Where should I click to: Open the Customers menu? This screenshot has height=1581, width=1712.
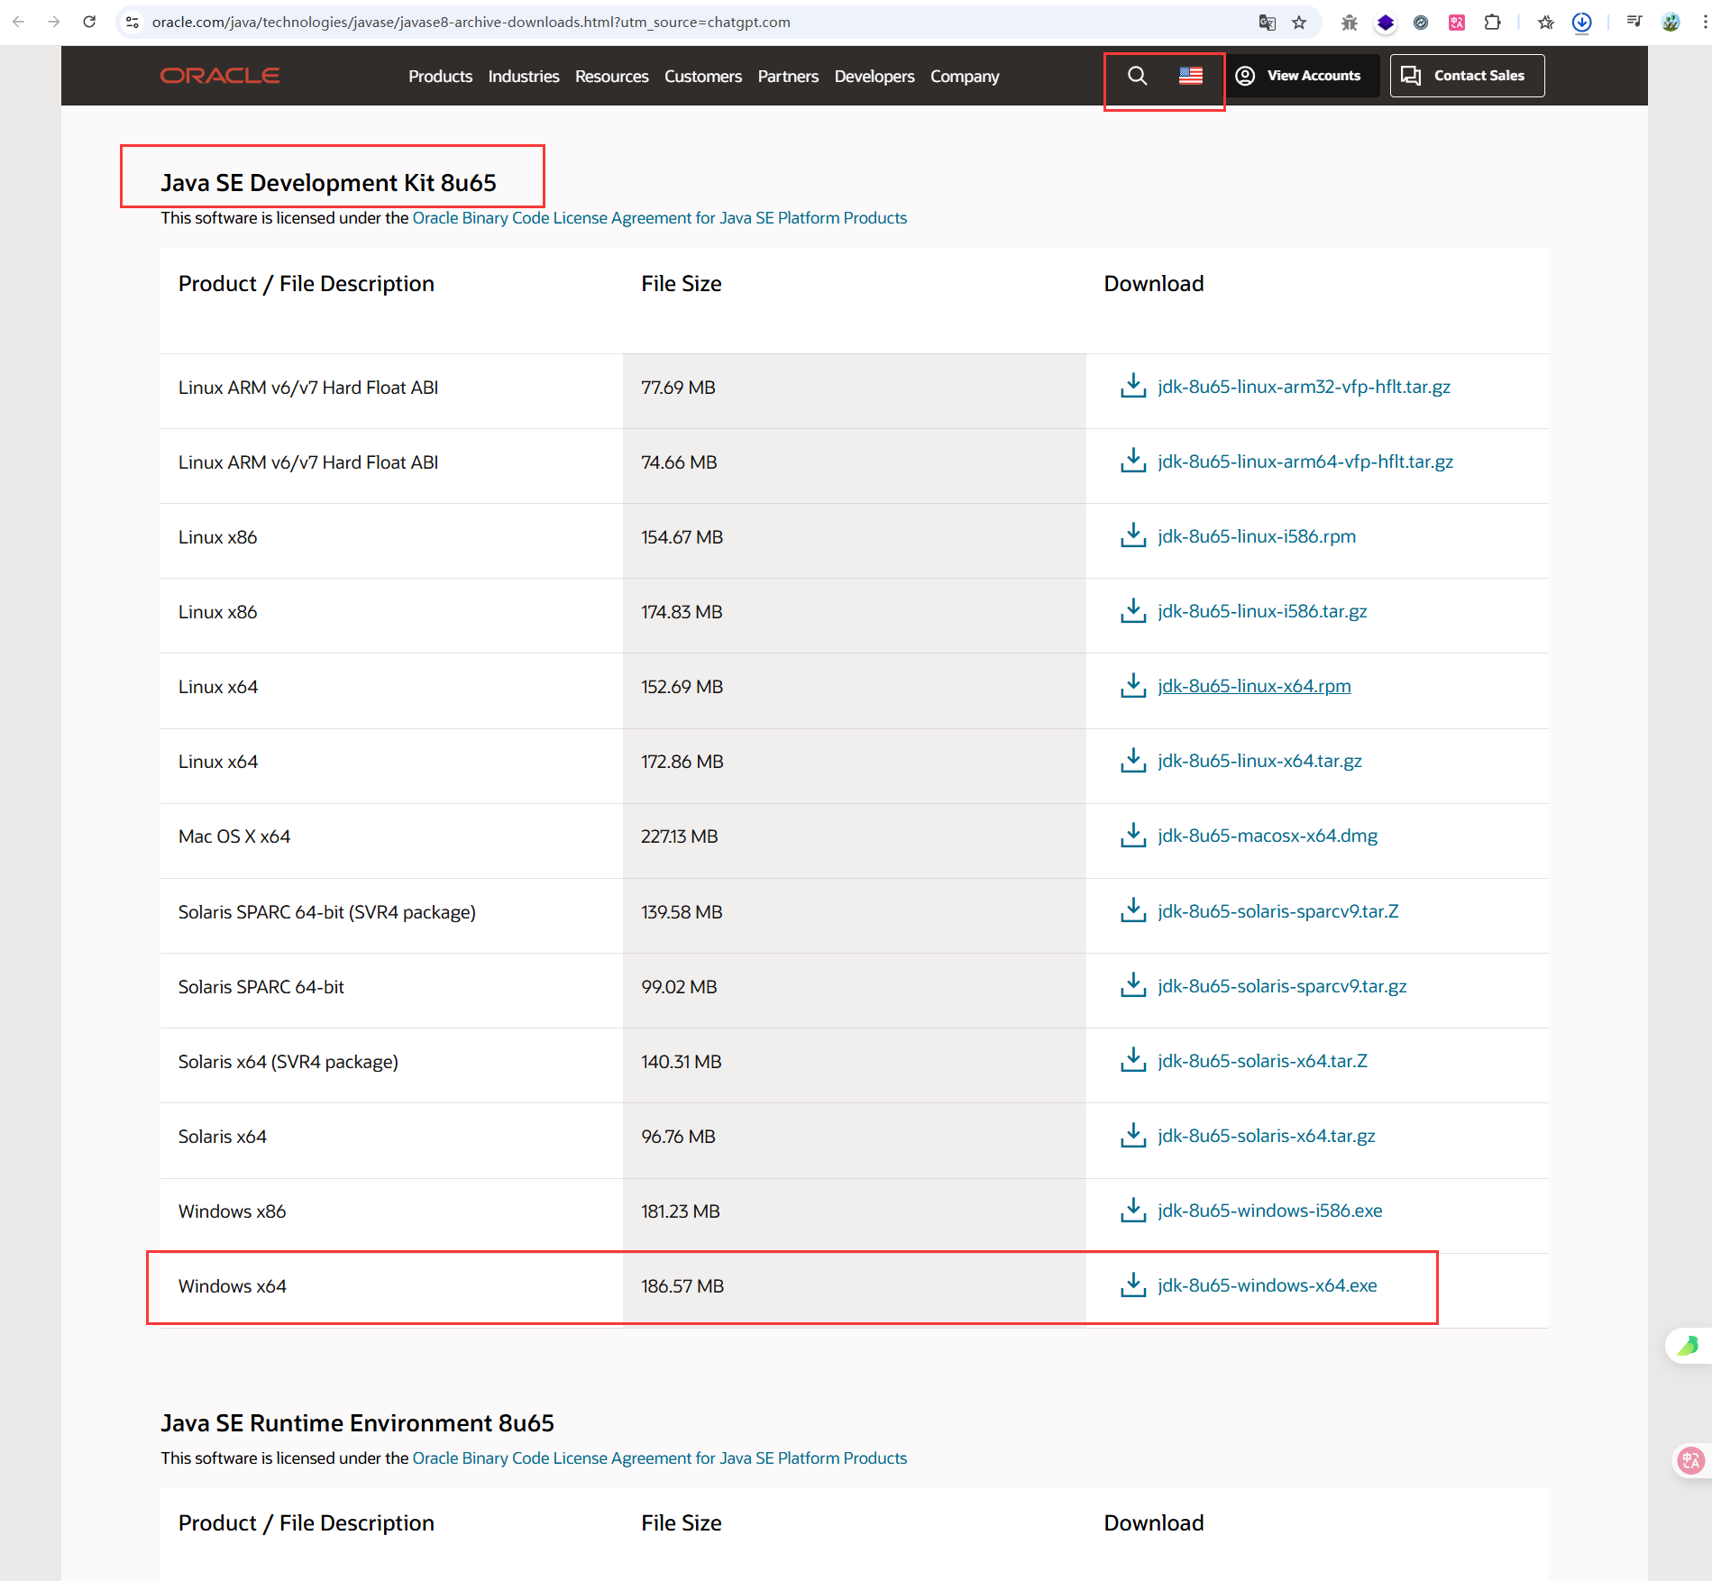pos(703,77)
